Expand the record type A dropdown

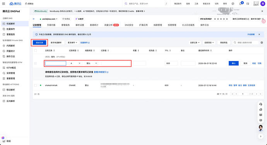coord(75,63)
